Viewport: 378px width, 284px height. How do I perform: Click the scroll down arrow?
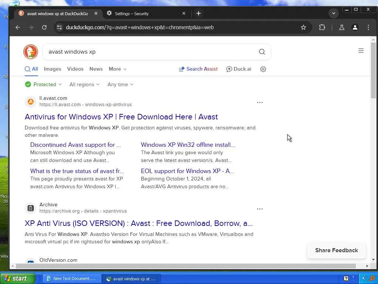coord(373,260)
